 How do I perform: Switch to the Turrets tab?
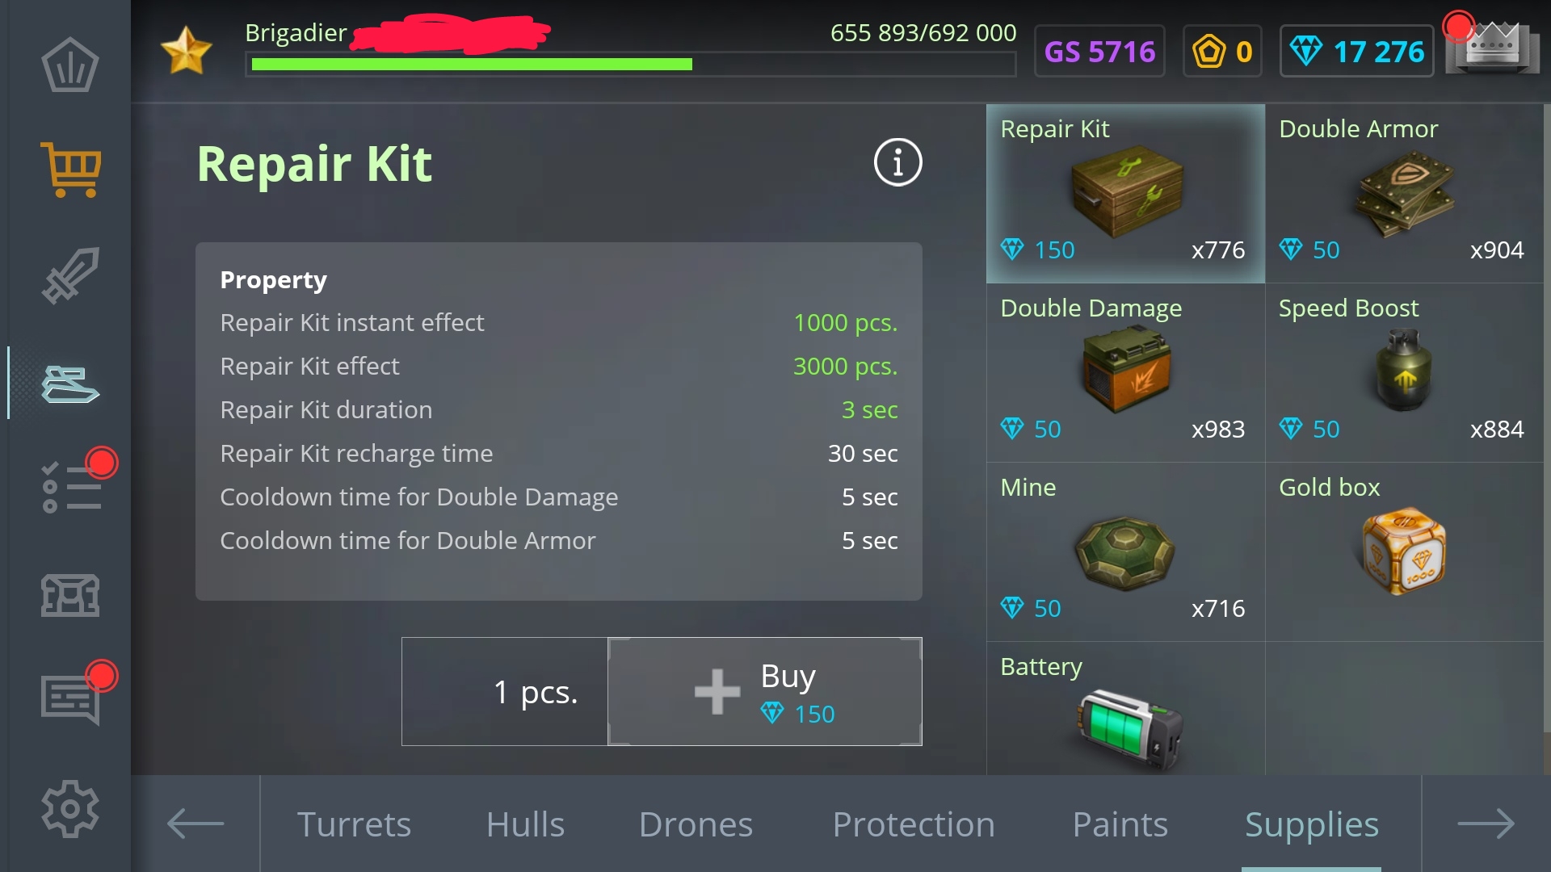tap(354, 824)
